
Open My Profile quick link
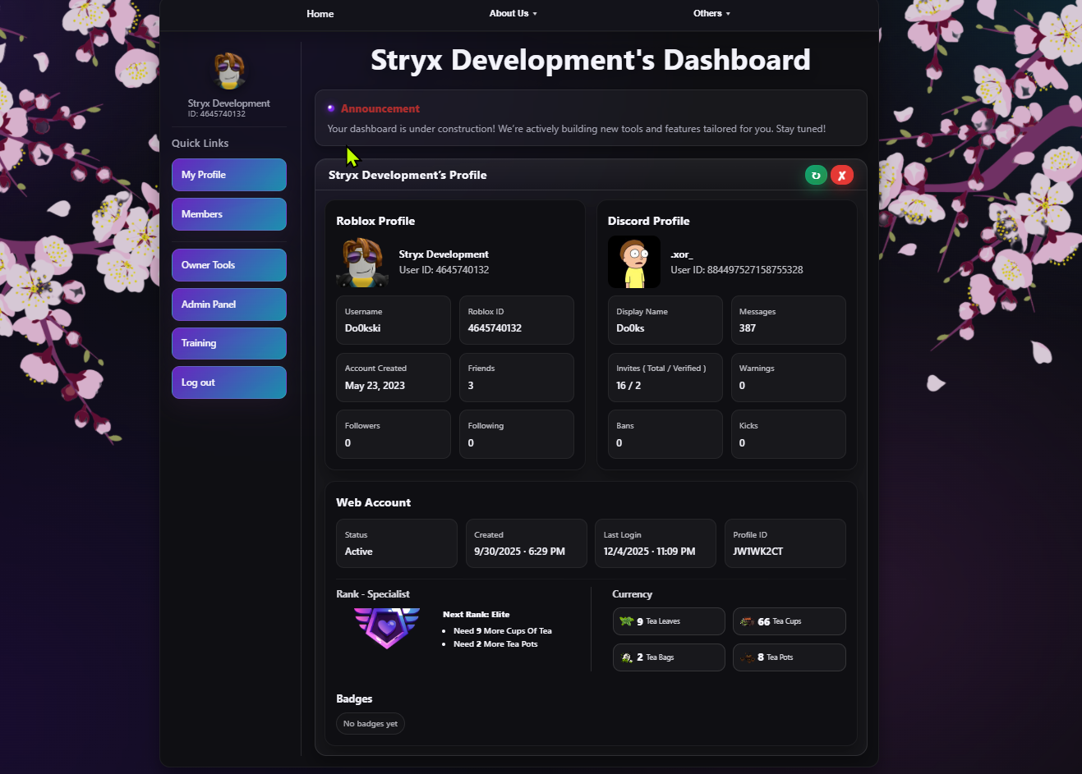(229, 175)
